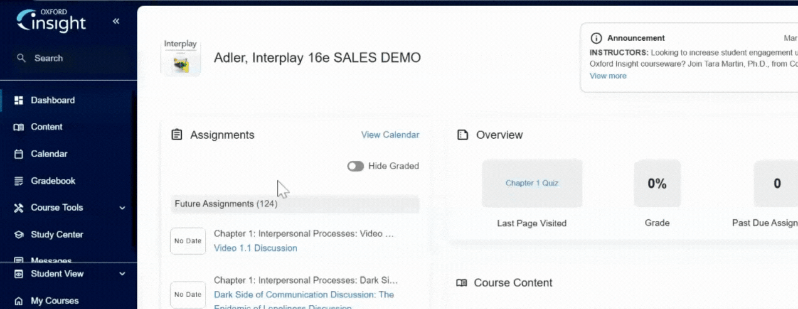Click the My Courses home icon
This screenshot has height=309, width=798.
[x=19, y=301]
